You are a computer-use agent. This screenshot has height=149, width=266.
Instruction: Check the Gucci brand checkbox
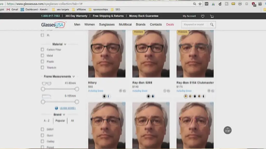(42, 135)
